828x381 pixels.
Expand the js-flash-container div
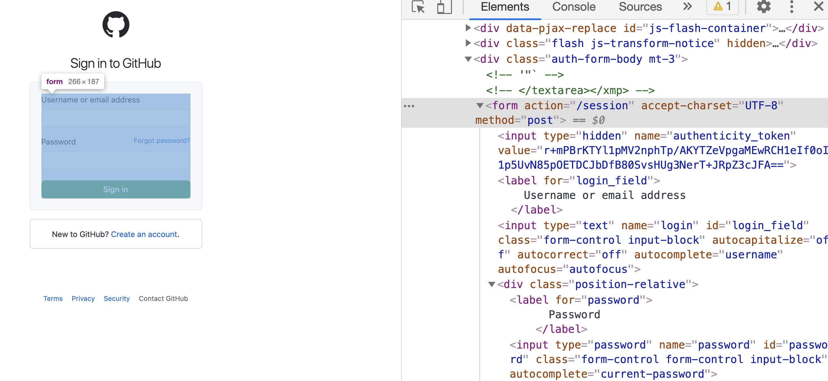click(468, 28)
